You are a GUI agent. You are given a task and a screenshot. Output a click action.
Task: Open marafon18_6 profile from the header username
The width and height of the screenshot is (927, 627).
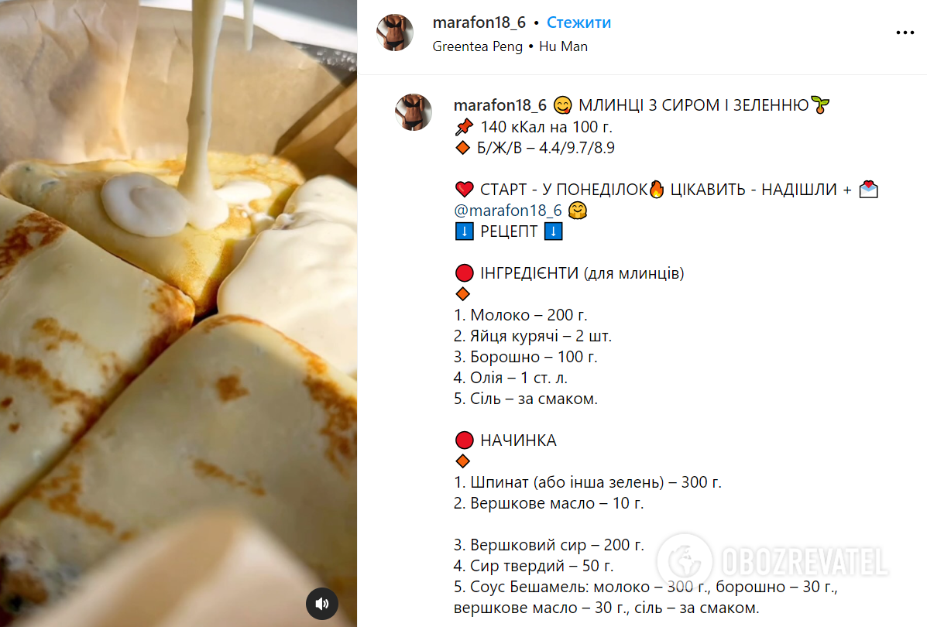[479, 22]
